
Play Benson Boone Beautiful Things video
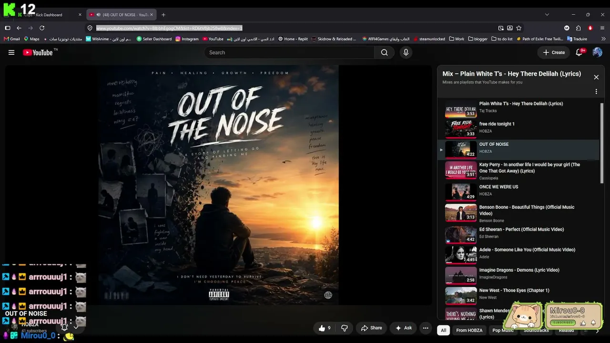click(x=519, y=212)
